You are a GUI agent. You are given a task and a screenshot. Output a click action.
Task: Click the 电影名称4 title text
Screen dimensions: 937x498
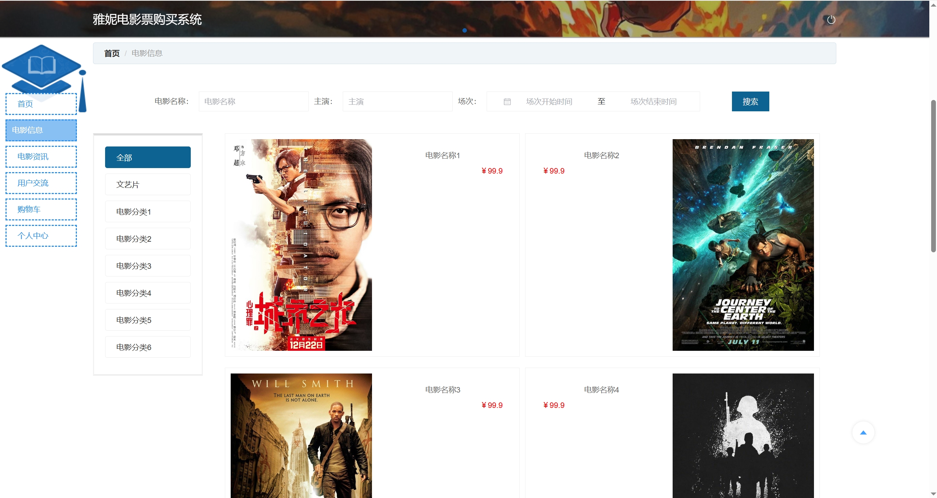pos(601,390)
